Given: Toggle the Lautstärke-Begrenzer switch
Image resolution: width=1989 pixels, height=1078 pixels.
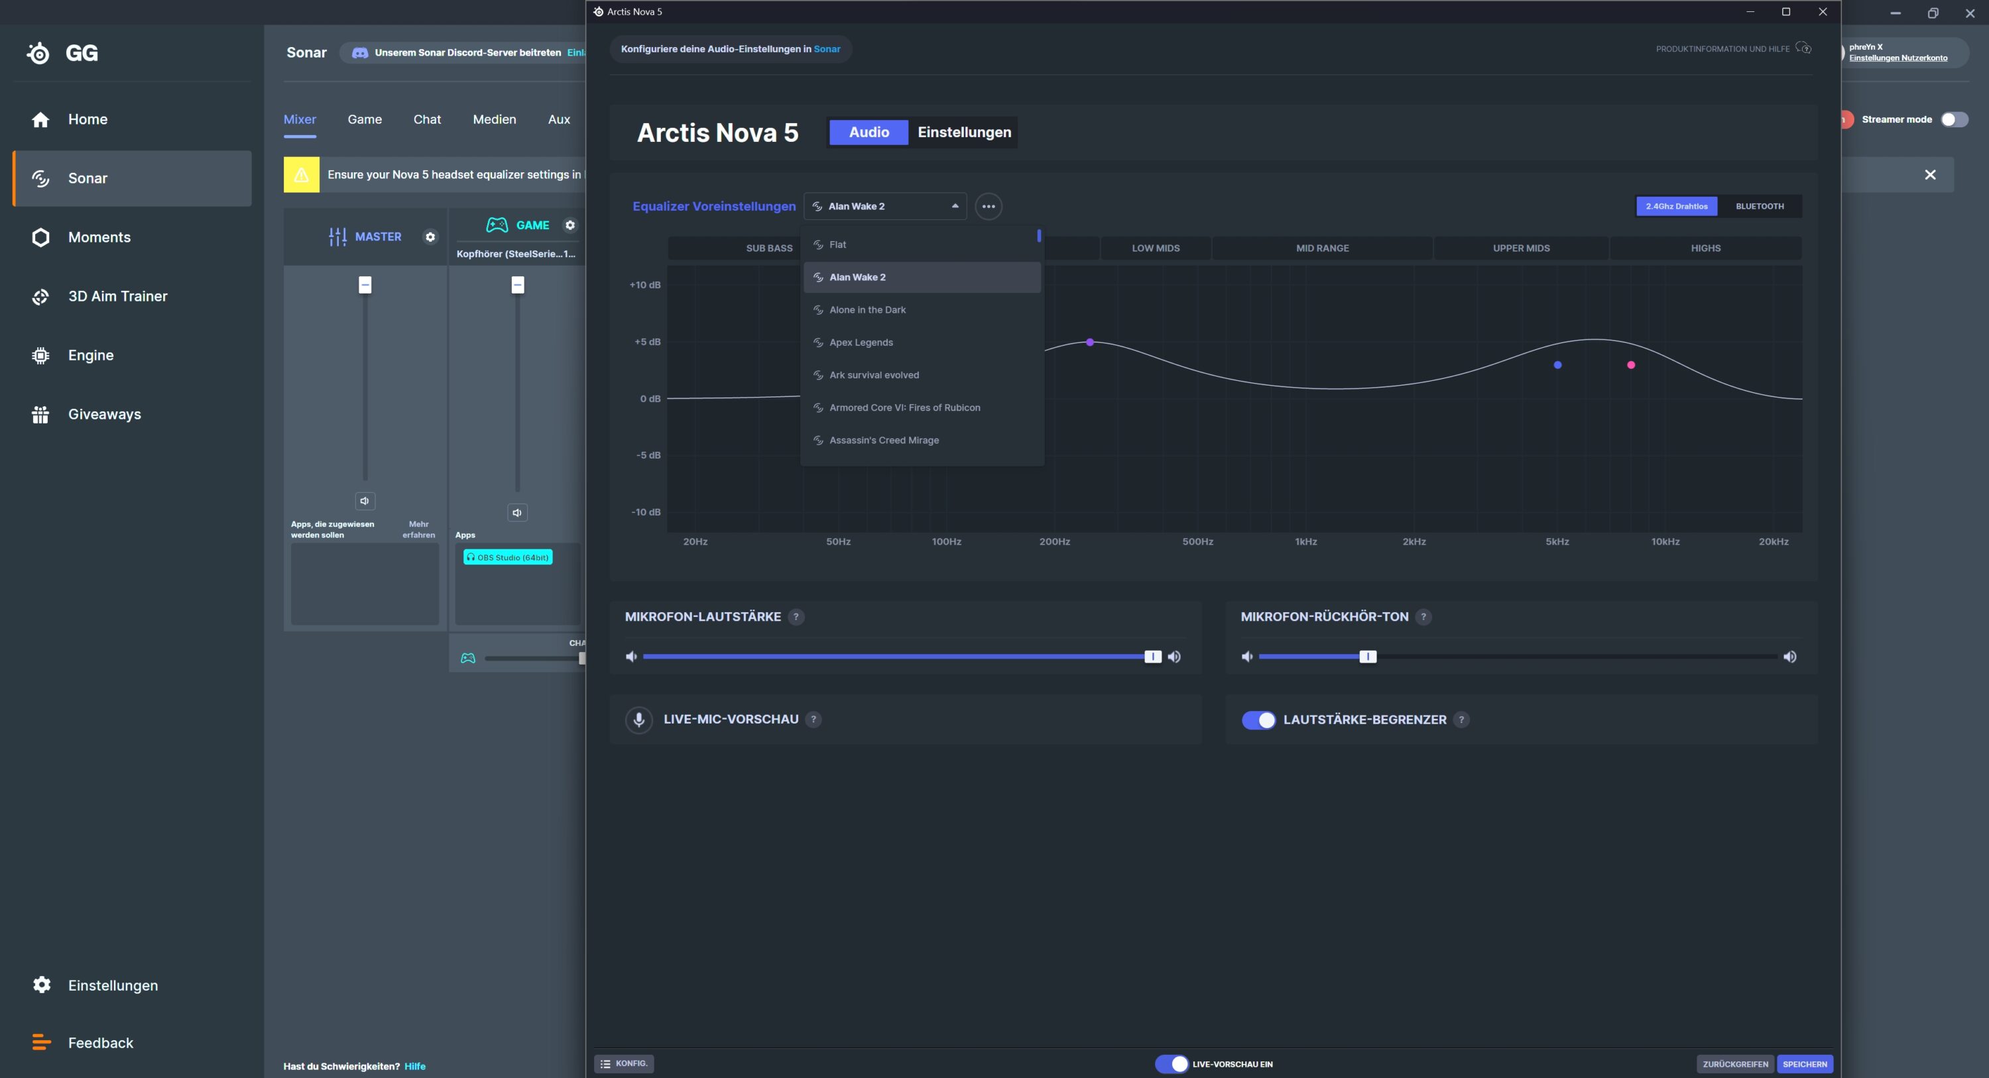Looking at the screenshot, I should click(x=1258, y=719).
